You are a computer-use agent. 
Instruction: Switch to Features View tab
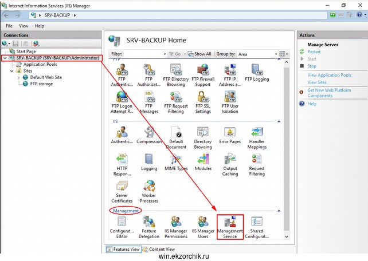click(x=123, y=249)
